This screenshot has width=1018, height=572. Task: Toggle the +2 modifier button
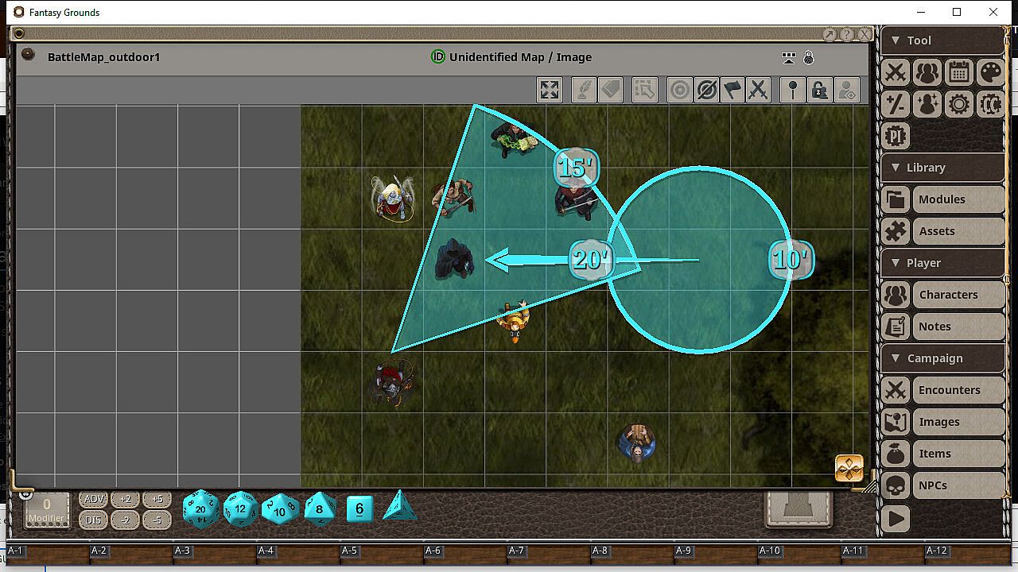coord(125,500)
